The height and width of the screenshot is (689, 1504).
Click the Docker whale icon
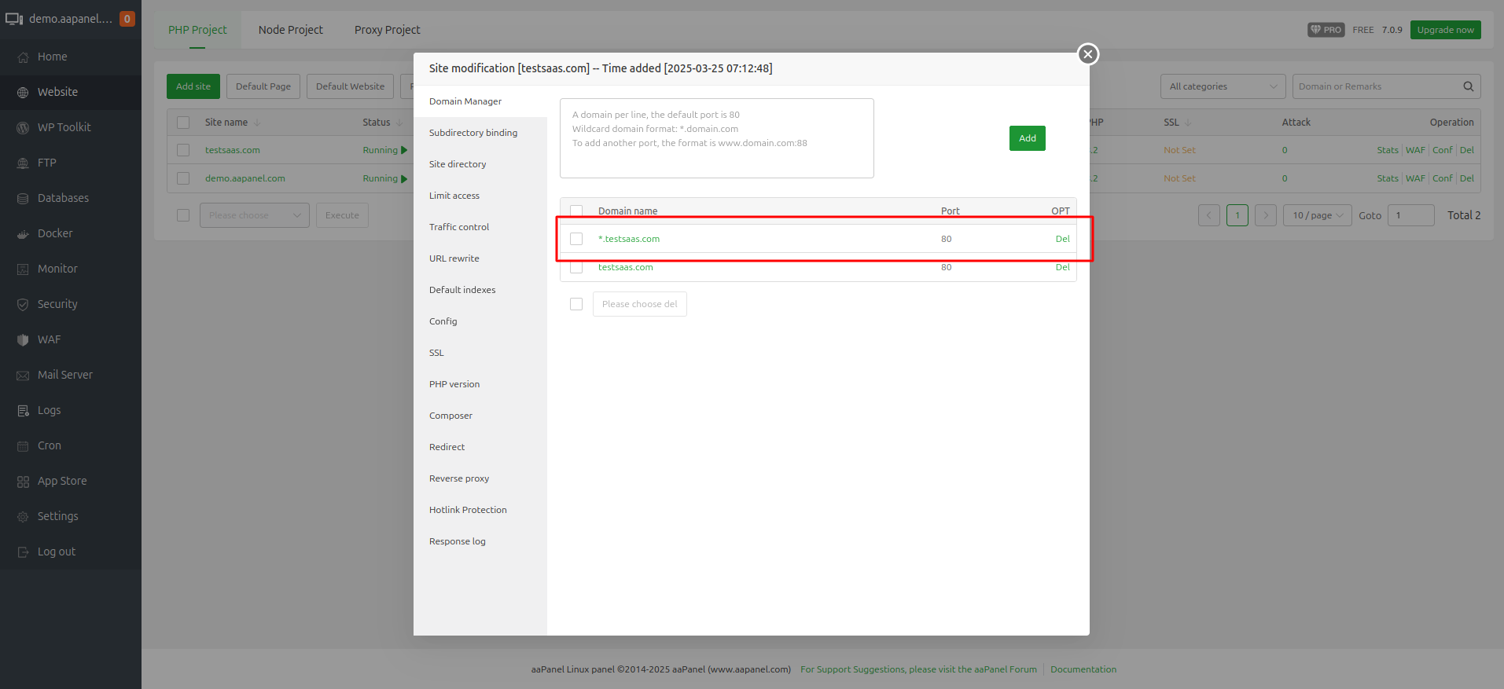[23, 234]
